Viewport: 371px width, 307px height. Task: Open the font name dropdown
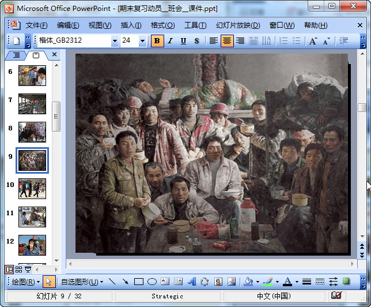[115, 41]
